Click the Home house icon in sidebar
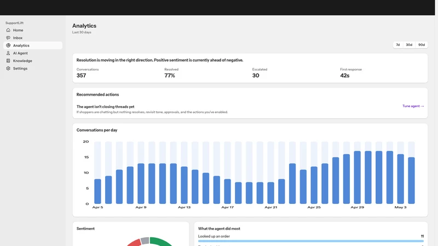This screenshot has width=438, height=246. 8,30
